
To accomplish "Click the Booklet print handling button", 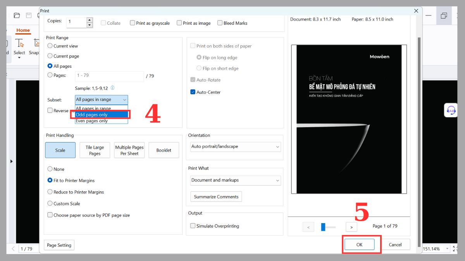I will point(164,150).
